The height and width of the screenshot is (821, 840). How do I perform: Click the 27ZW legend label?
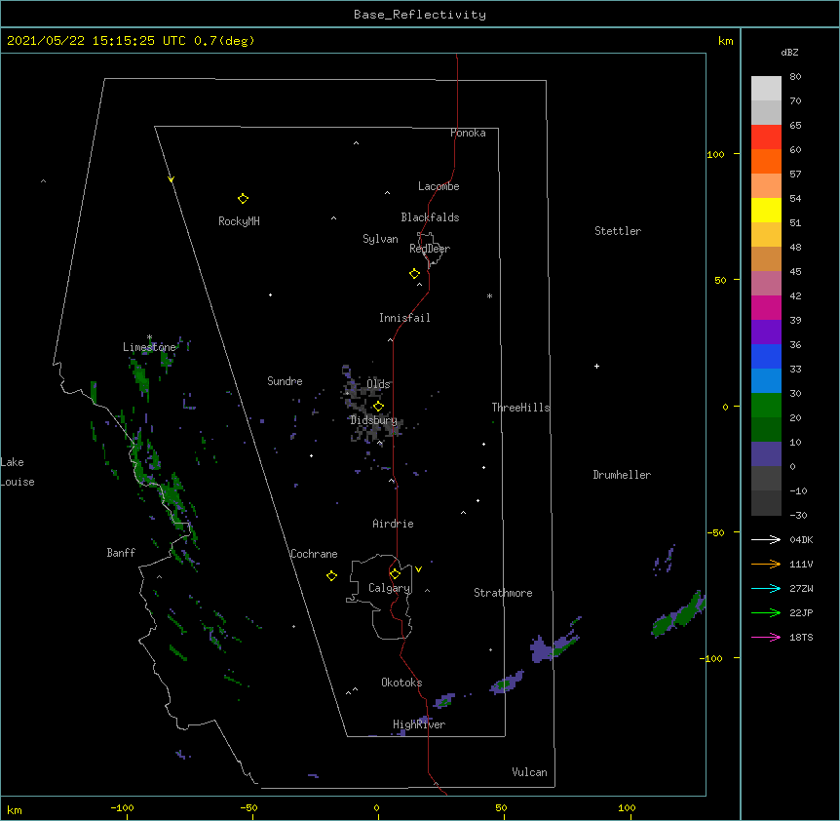[801, 588]
